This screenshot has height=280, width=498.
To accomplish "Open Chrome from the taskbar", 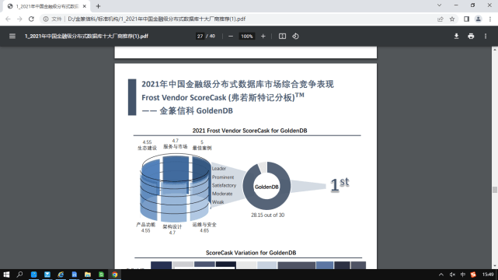I will 115,275.
